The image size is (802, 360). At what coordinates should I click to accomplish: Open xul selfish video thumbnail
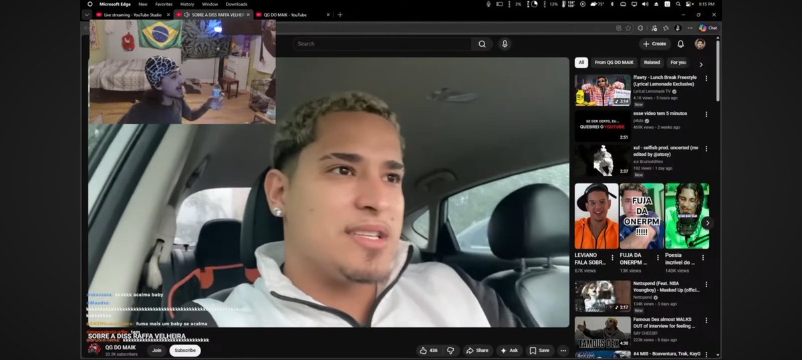coord(603,161)
